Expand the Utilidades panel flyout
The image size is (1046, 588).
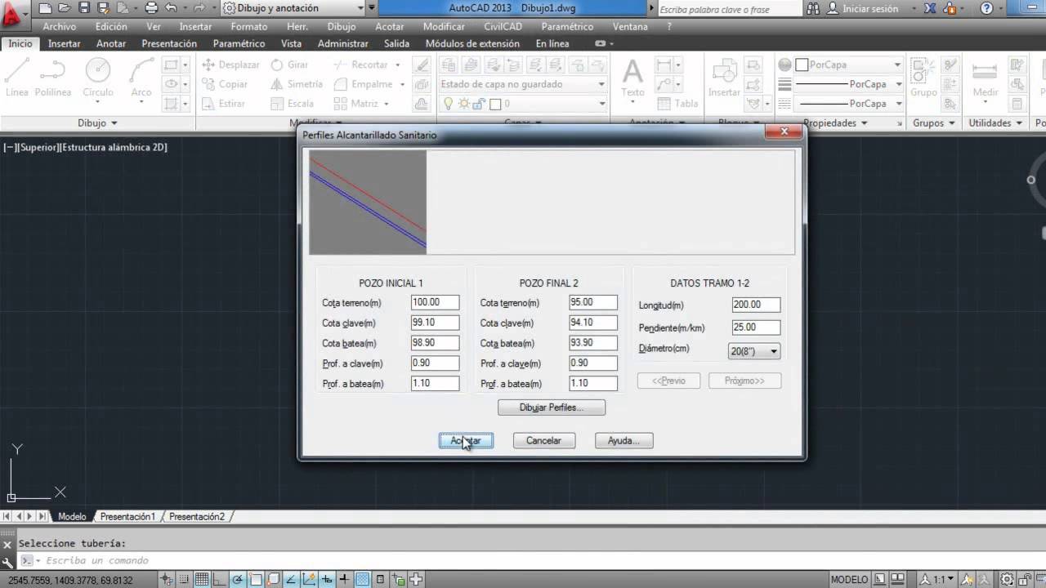click(x=995, y=122)
